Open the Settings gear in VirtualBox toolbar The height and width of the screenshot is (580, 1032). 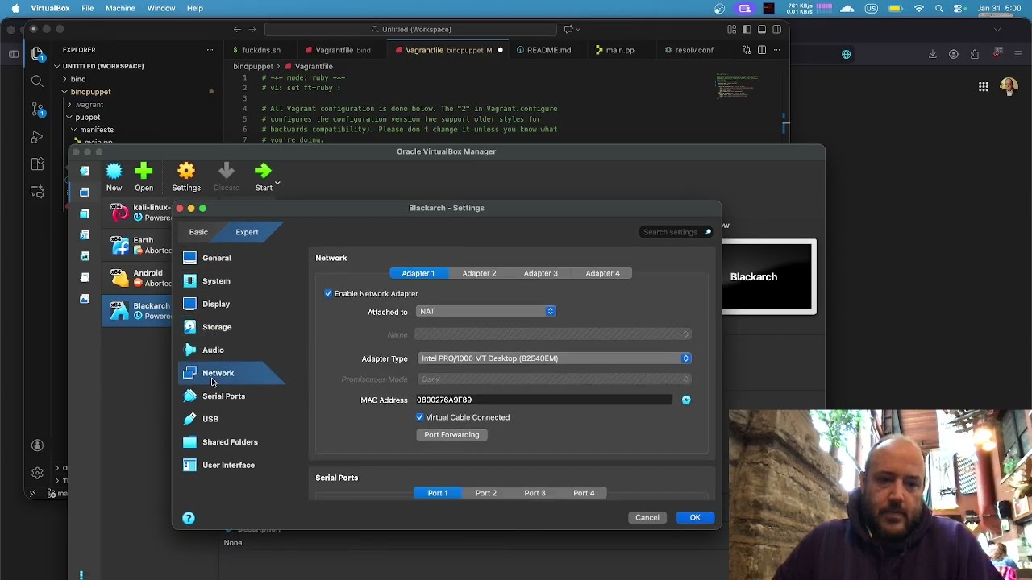coord(186,172)
